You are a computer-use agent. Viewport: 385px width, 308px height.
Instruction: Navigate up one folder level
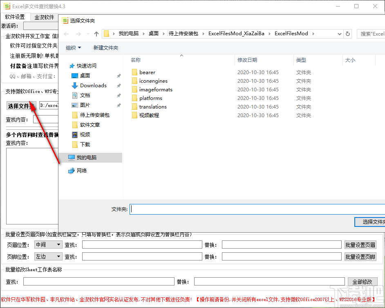point(96,34)
